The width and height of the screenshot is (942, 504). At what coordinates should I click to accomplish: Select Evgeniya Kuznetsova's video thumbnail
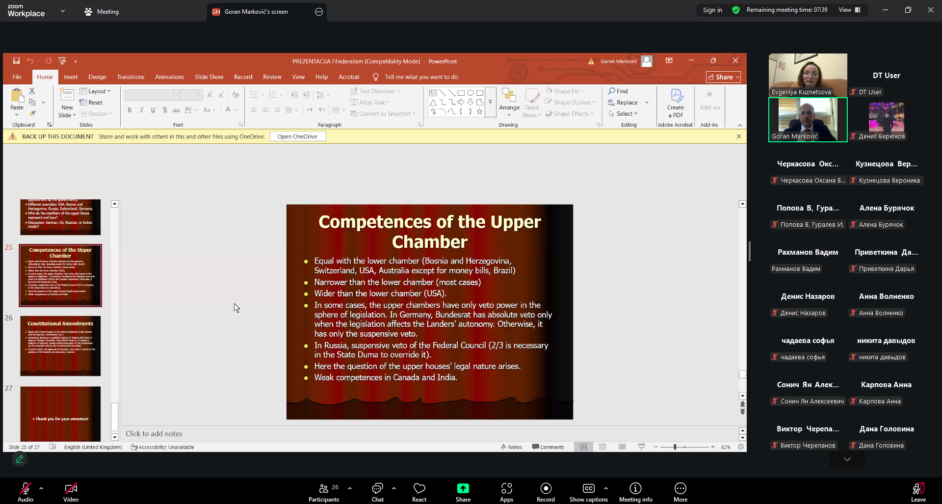coord(808,75)
